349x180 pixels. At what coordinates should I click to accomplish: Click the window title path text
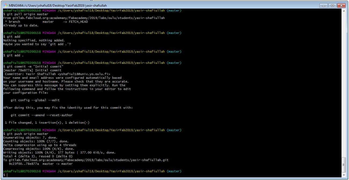pyautogui.click(x=58, y=5)
